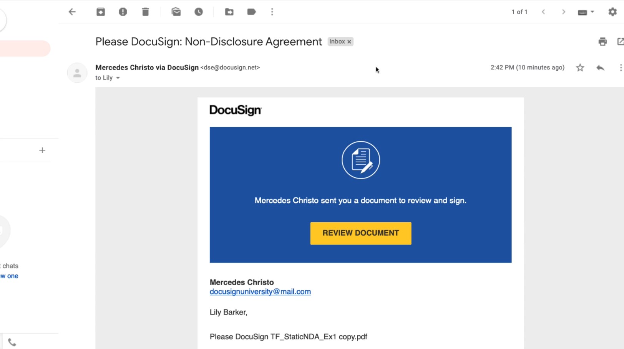The height and width of the screenshot is (349, 624).
Task: Click the 'Lily Barker,' greeting text
Action: pyautogui.click(x=229, y=313)
